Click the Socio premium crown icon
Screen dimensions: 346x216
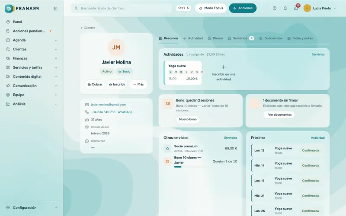click(x=167, y=148)
